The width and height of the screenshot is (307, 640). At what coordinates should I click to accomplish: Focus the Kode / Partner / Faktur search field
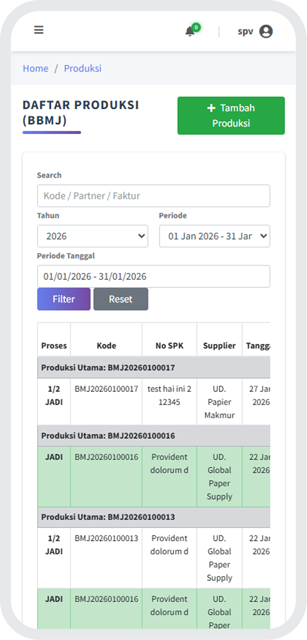tap(153, 196)
